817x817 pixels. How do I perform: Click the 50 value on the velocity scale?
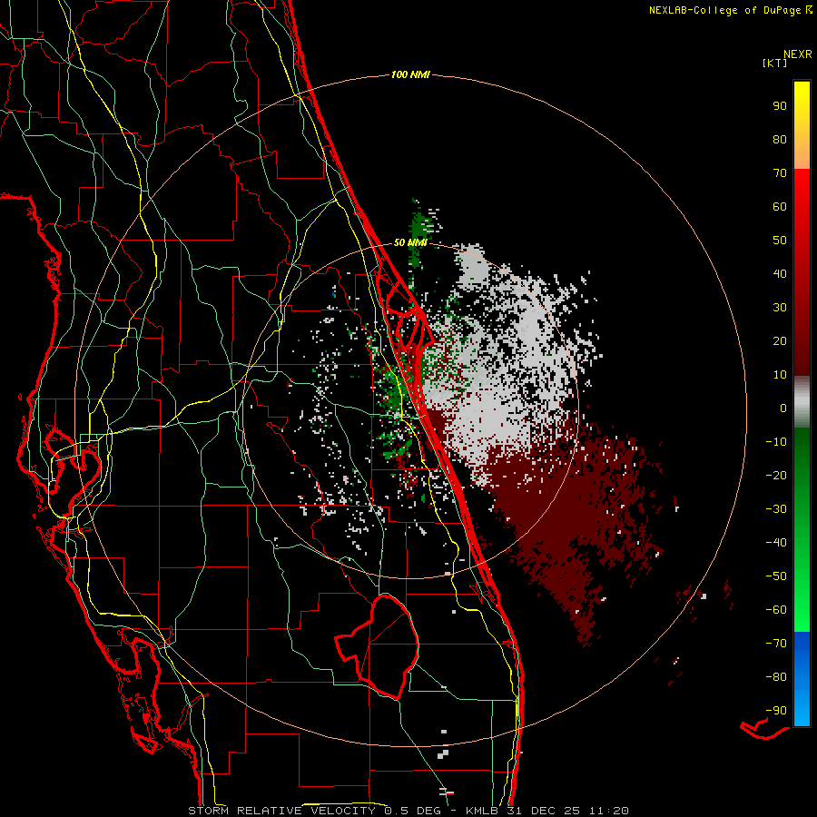(x=780, y=241)
